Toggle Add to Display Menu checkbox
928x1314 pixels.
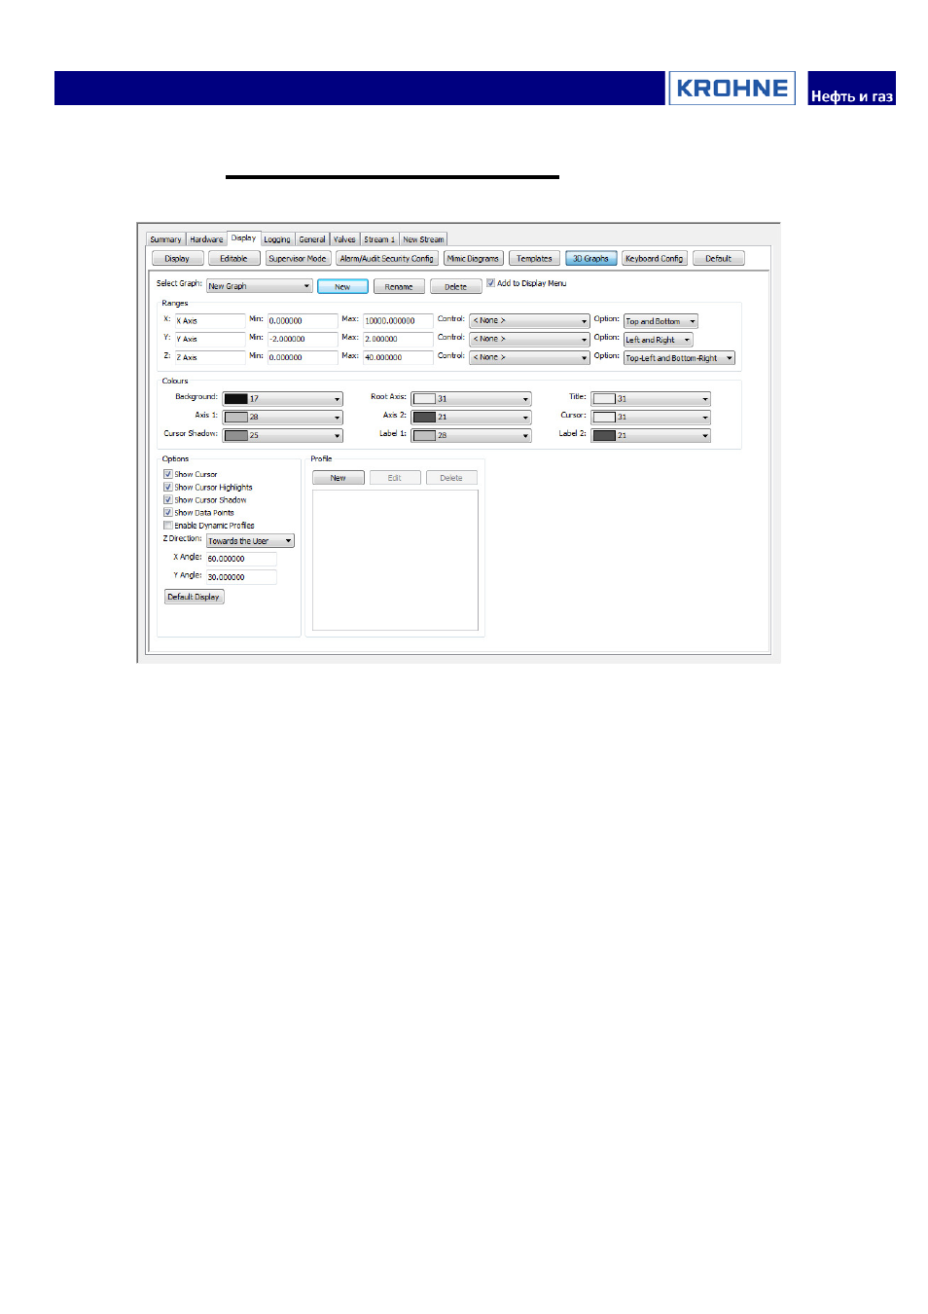coord(490,283)
